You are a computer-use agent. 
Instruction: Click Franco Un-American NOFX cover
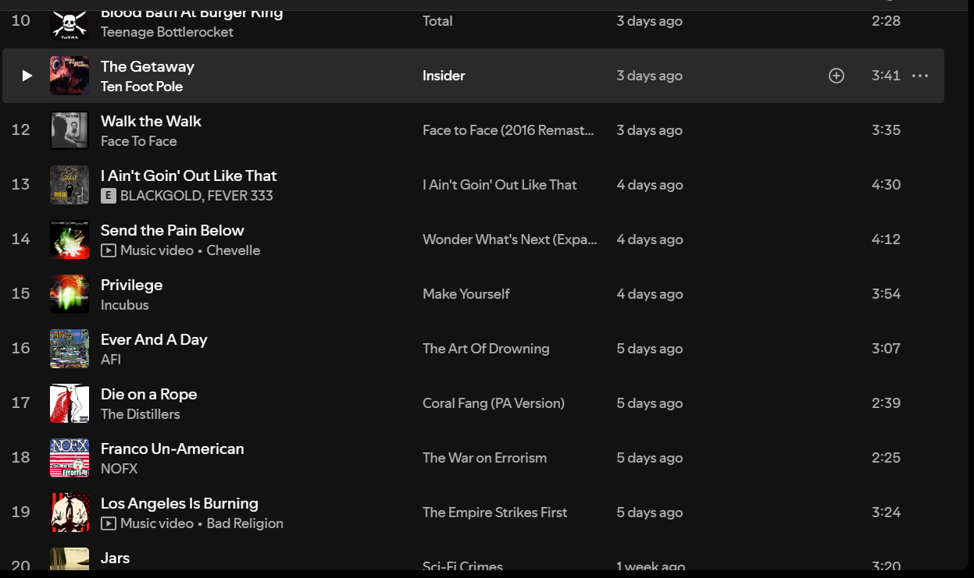coord(70,458)
